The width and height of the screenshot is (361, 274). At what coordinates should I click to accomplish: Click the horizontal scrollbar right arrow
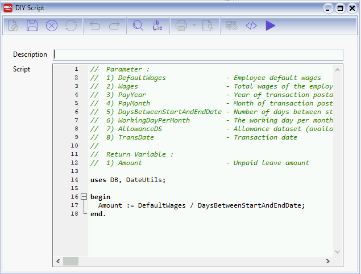point(327,261)
